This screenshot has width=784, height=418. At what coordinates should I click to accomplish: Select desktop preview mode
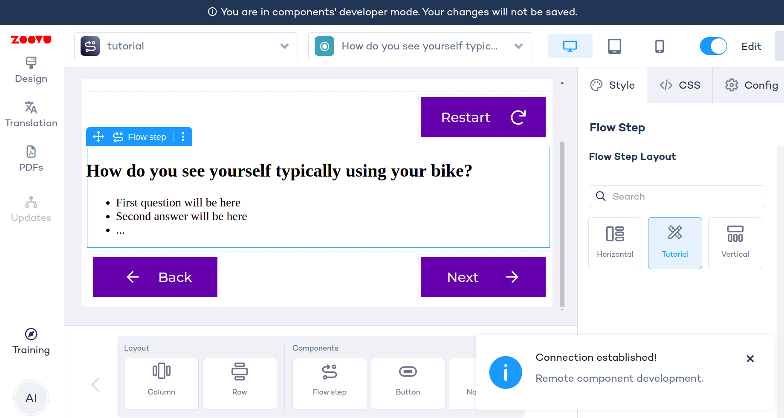tap(570, 46)
